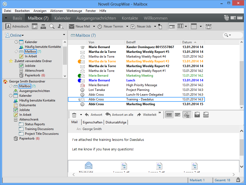Screen dimensions: 246x185
Task: Click the magnifying glass search toolbar icon
Action: coord(52,26)
